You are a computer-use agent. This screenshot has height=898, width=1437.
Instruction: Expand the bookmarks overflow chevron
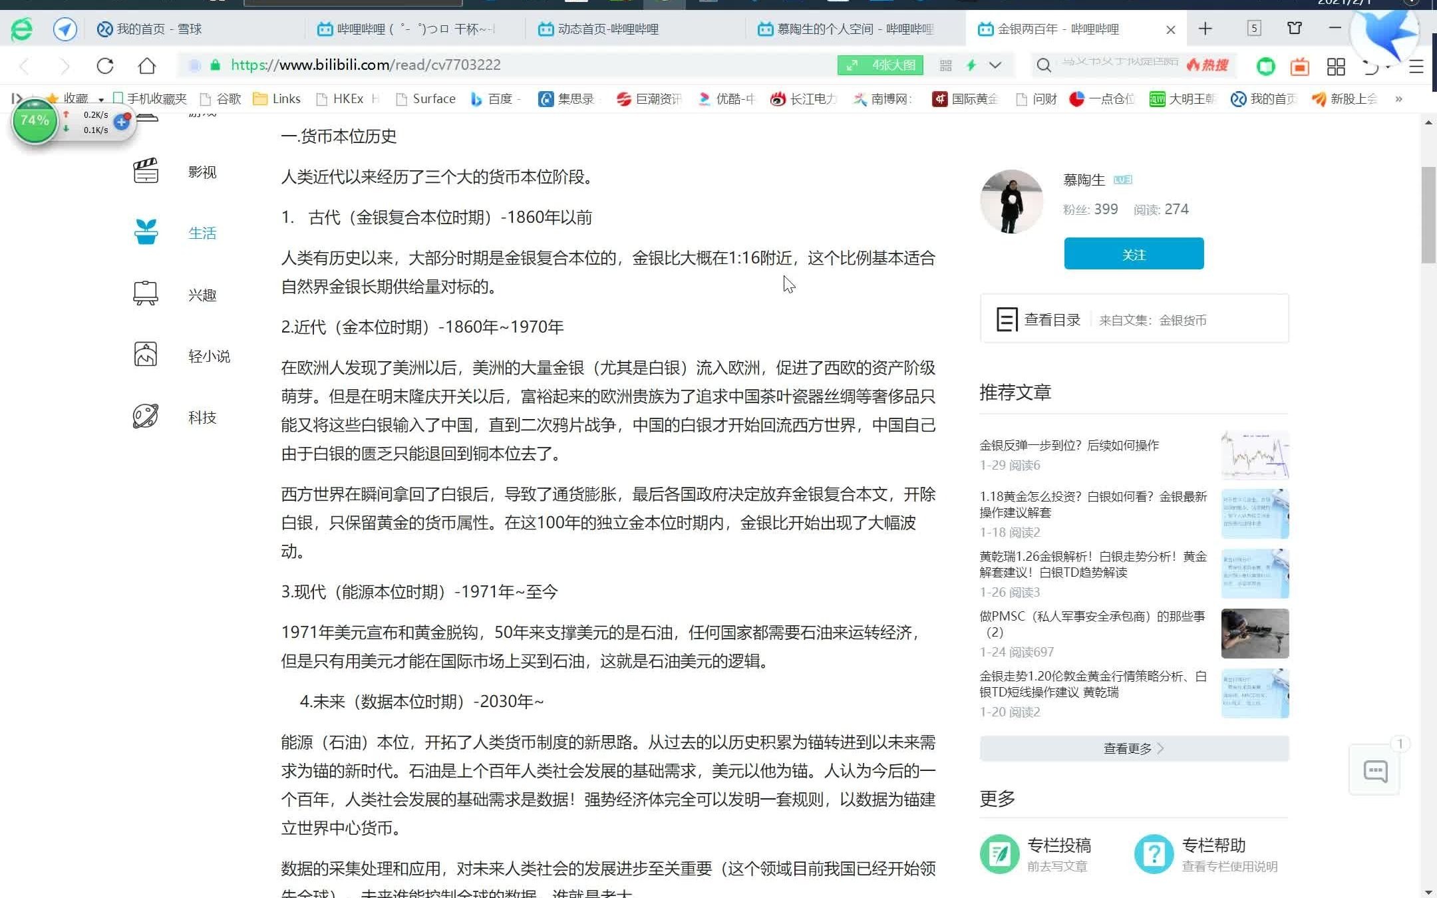1399,99
